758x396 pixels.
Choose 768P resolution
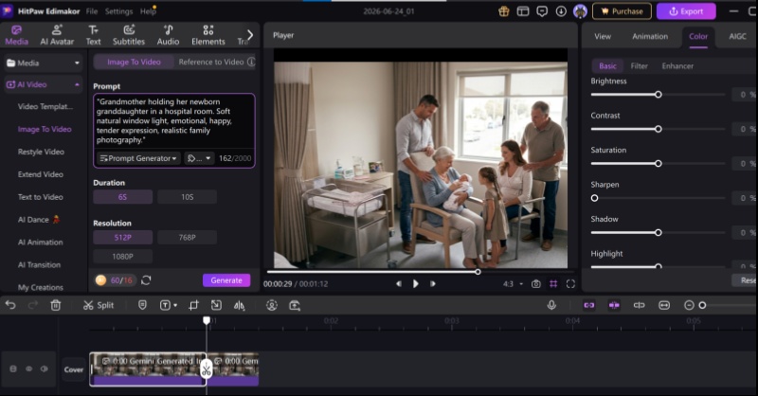pyautogui.click(x=187, y=238)
